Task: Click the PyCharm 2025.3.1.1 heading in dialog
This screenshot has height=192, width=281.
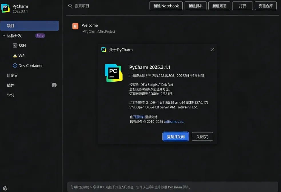Action: (150, 67)
